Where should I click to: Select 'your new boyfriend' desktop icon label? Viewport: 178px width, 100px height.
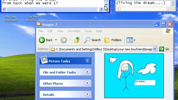[x=11, y=19]
